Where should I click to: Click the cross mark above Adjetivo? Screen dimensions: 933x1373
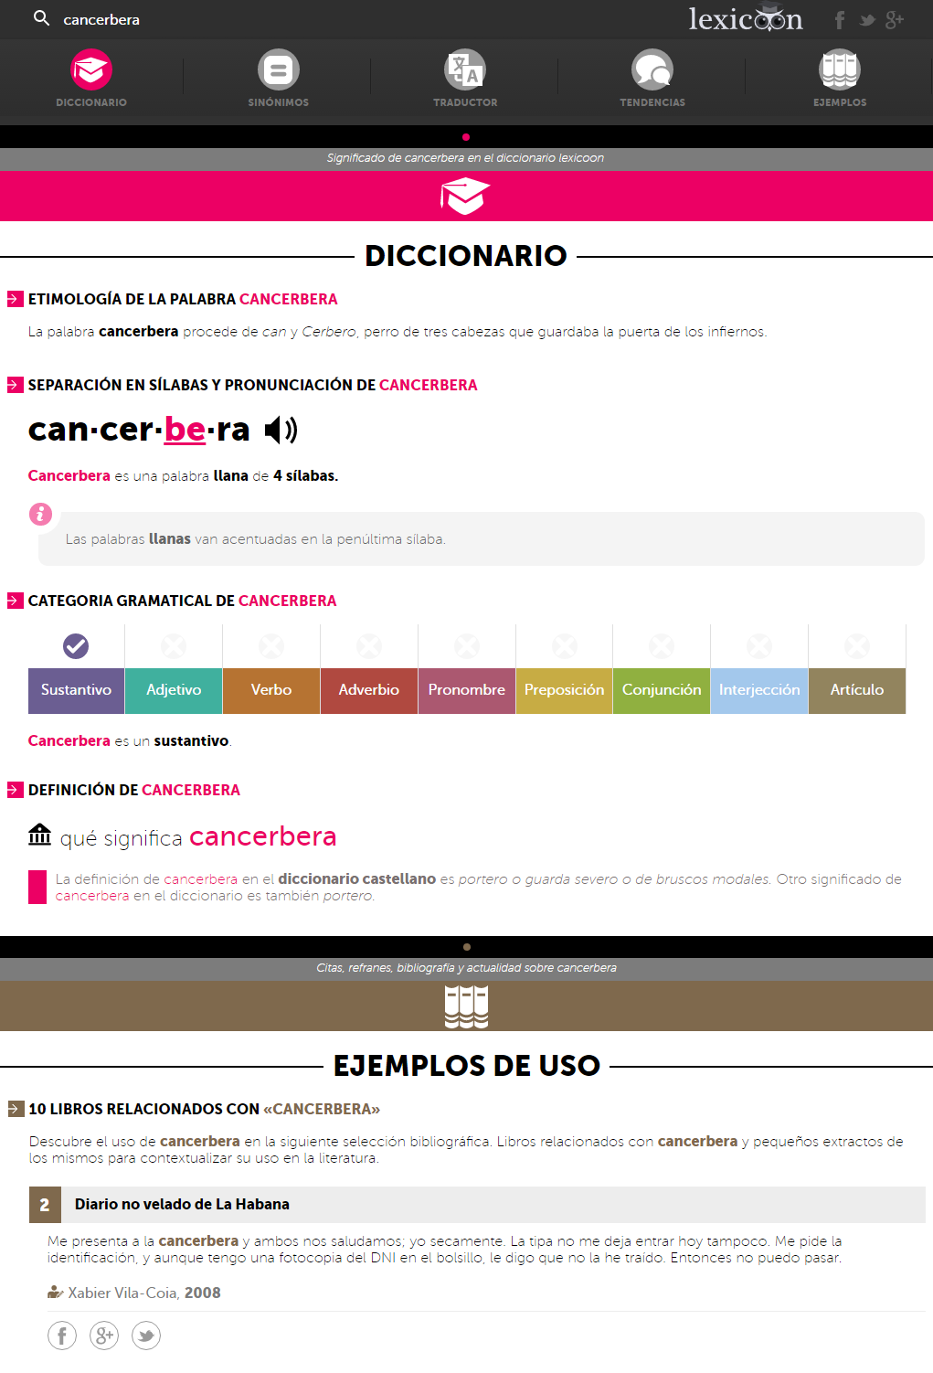pyautogui.click(x=174, y=646)
